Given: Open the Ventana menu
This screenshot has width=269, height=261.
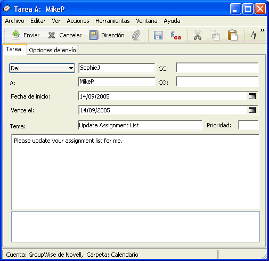Looking at the screenshot, I should [x=146, y=21].
